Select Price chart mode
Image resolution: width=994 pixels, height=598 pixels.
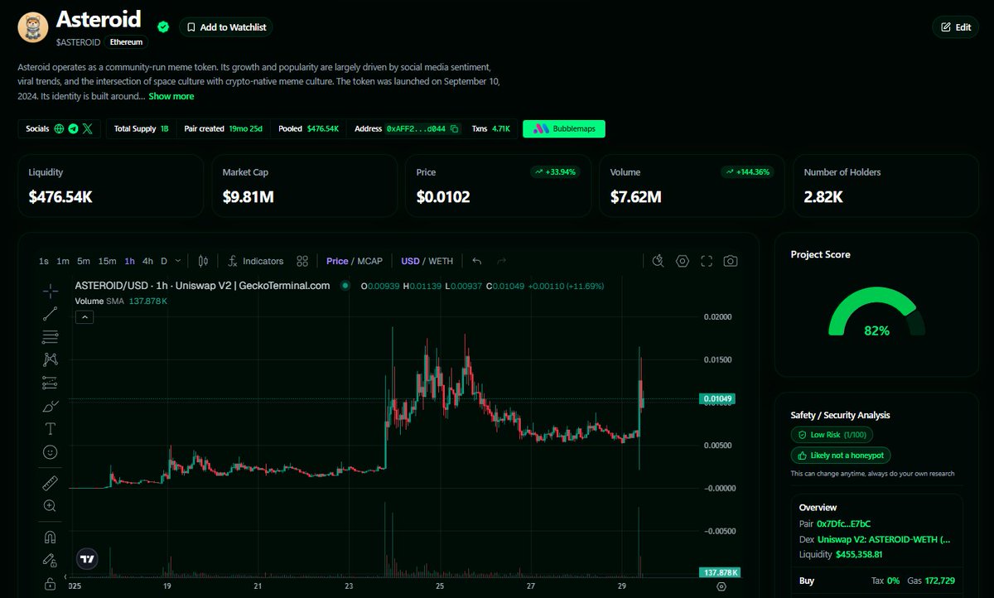pyautogui.click(x=337, y=261)
